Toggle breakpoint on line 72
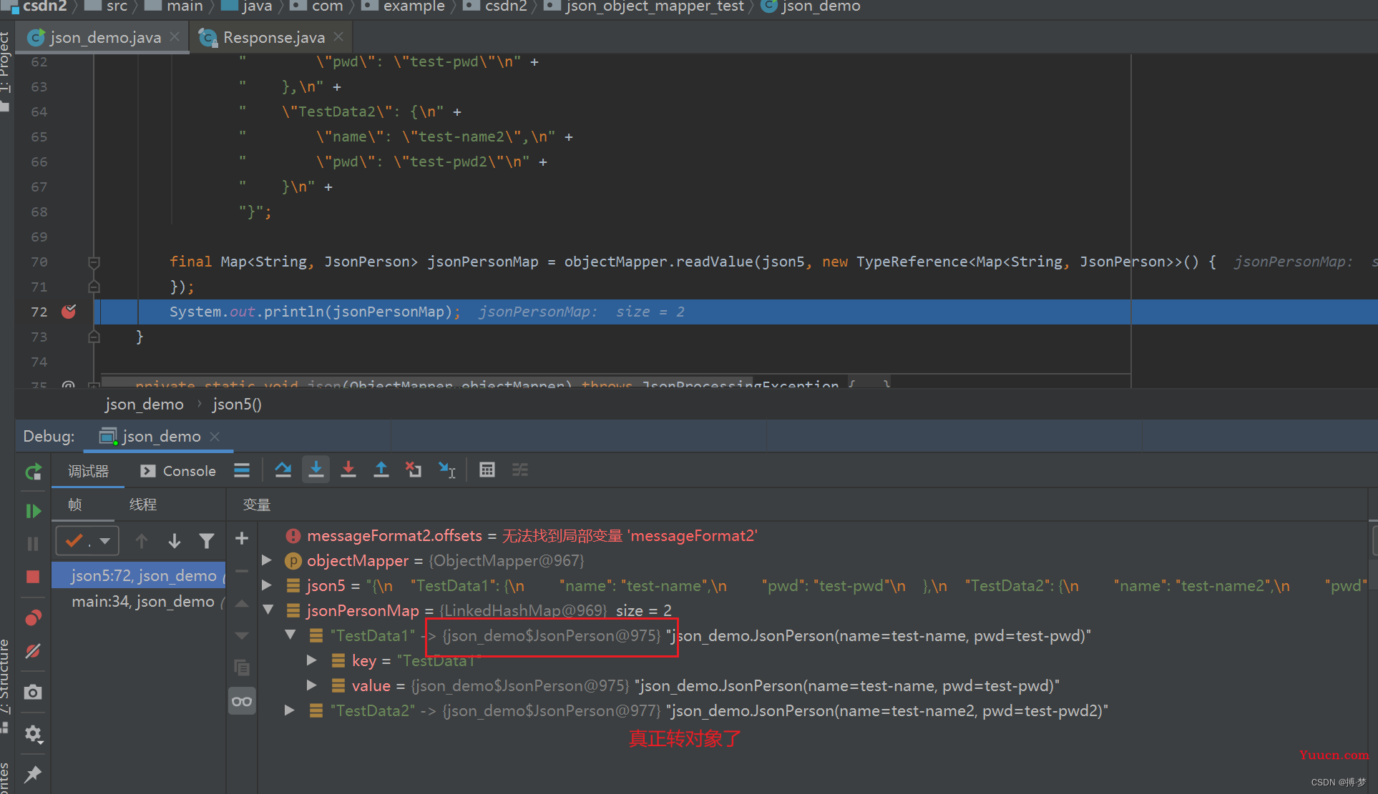Screen dimensions: 1378x794 pyautogui.click(x=69, y=312)
